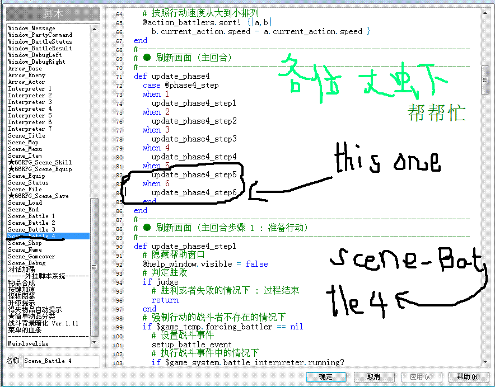495x387 pixels.
Task: Click the script list scrollbar thumb
Action: pyautogui.click(x=95, y=267)
